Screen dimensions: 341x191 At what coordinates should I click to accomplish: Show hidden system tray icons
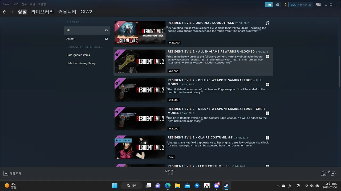click(x=278, y=186)
